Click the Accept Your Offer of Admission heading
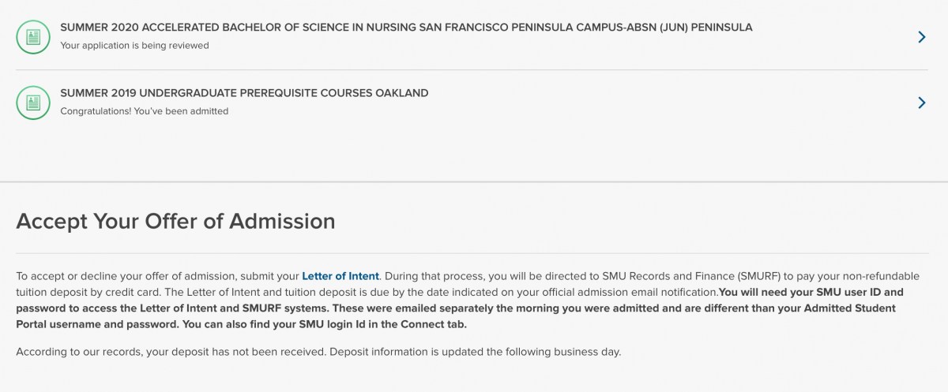 click(x=175, y=221)
